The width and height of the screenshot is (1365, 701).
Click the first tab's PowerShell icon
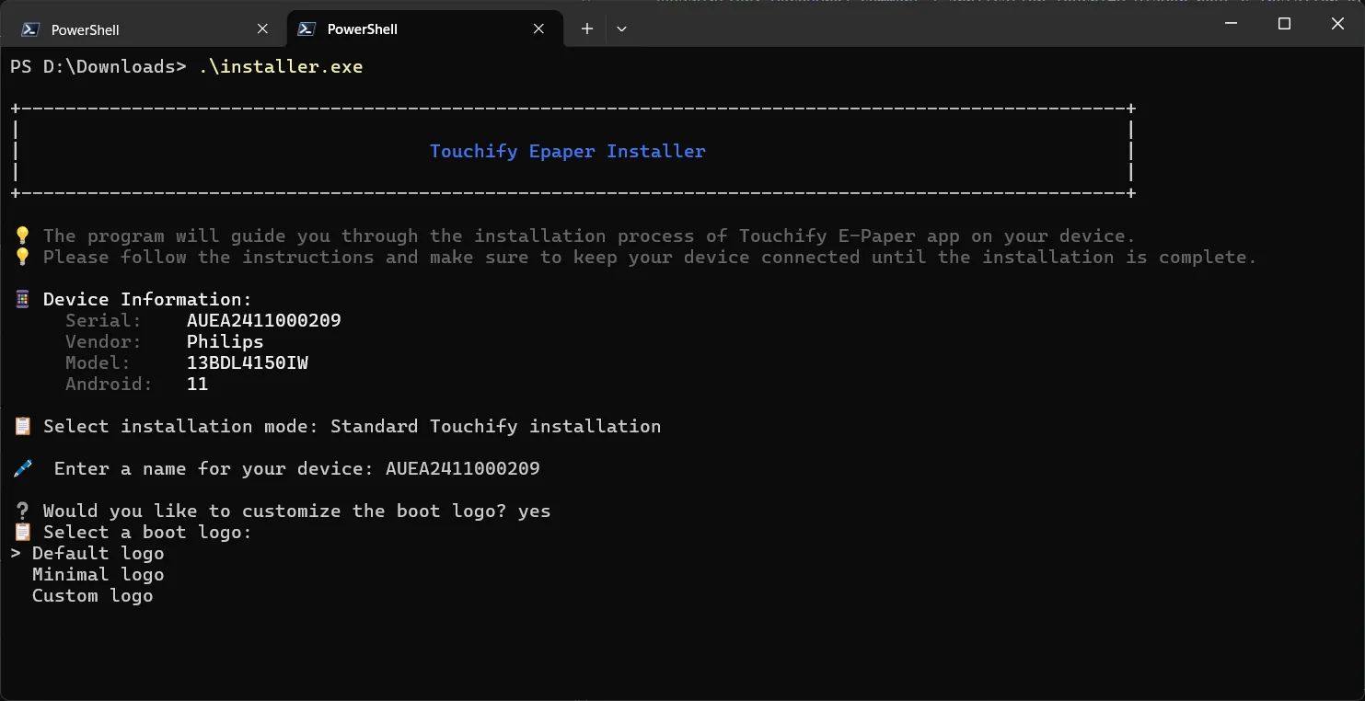point(30,29)
